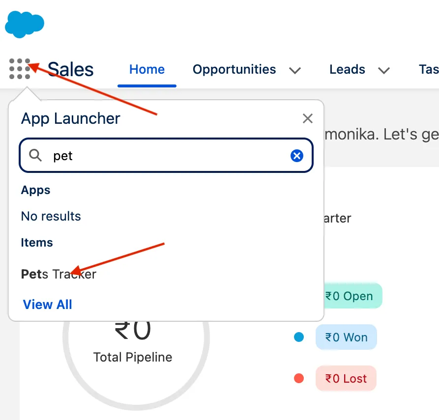439x420 pixels.
Task: Click the ₹0 Open badge
Action: (349, 296)
